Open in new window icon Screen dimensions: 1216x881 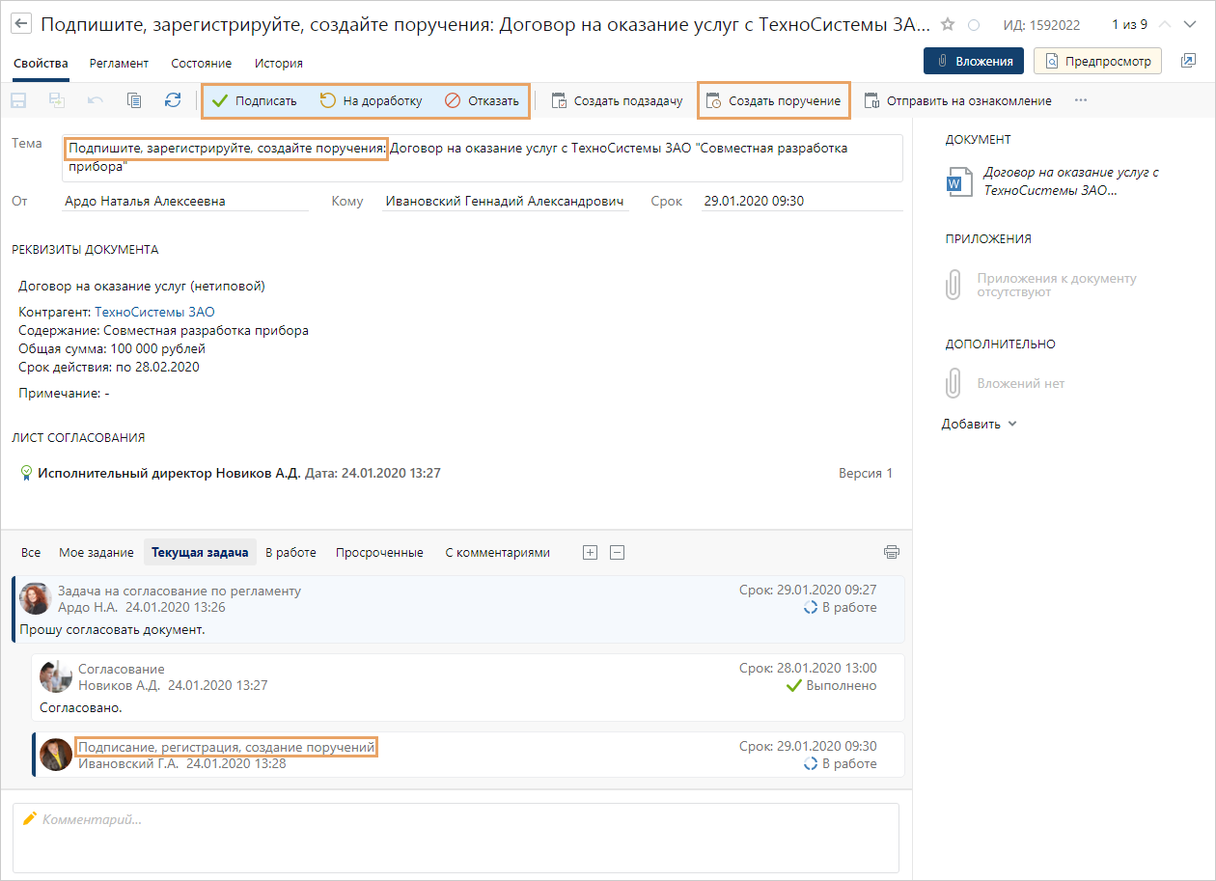1188,61
